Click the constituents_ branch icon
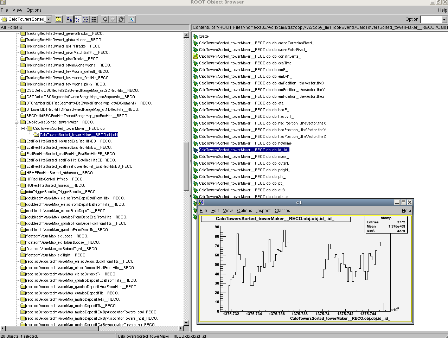Image resolution: width=448 pixels, height=338 pixels. [196, 56]
